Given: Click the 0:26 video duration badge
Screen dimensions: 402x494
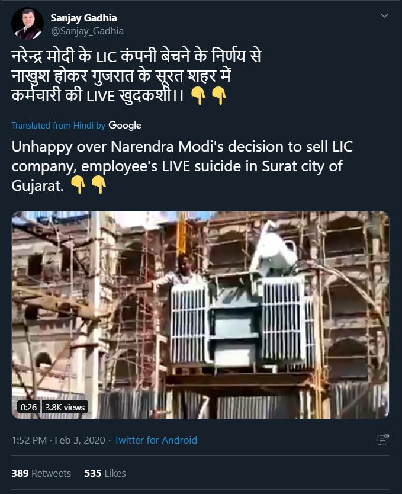Looking at the screenshot, I should [28, 407].
